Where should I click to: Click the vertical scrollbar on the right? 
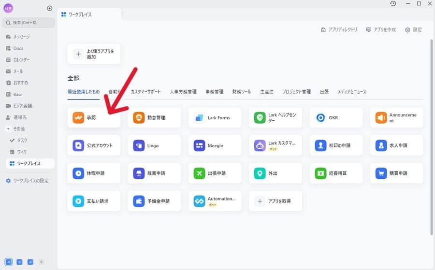(432, 137)
